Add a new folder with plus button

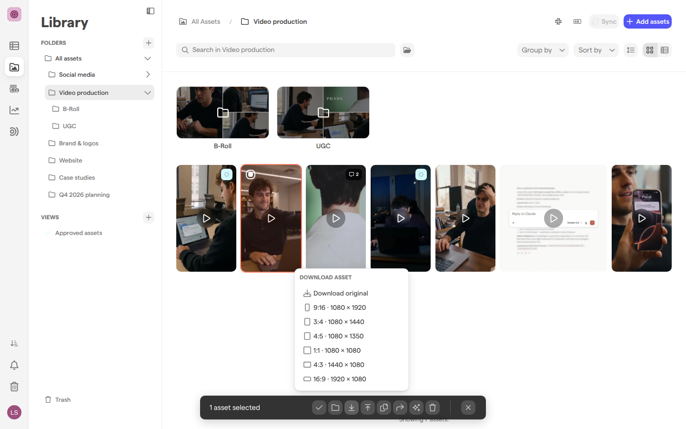point(149,43)
